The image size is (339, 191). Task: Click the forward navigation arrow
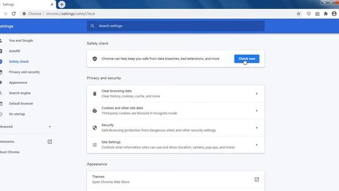(5, 14)
